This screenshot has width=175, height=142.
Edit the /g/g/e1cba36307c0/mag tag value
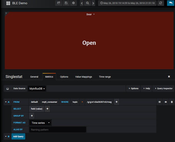[99, 102]
